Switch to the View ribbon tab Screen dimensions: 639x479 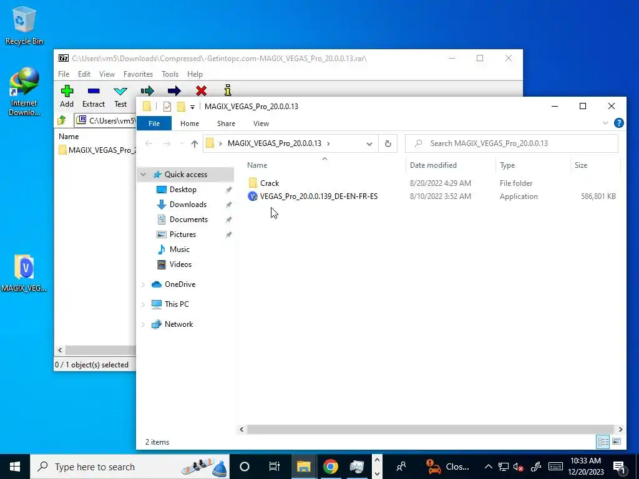click(261, 123)
